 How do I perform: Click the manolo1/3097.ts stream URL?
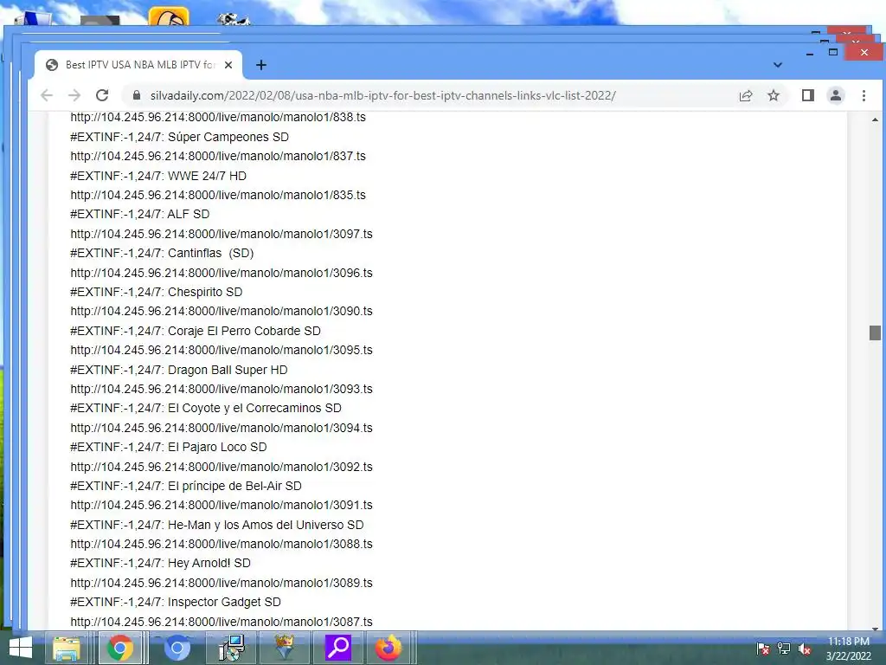(x=221, y=234)
